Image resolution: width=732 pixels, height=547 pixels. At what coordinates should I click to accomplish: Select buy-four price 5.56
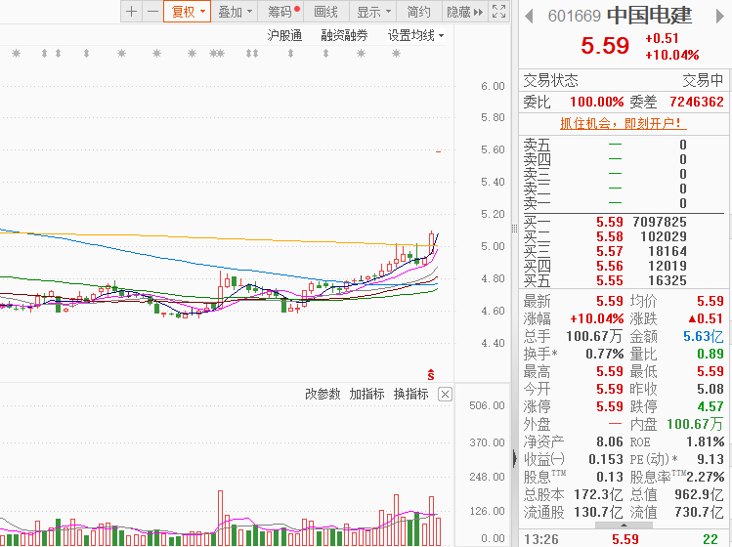(x=609, y=266)
